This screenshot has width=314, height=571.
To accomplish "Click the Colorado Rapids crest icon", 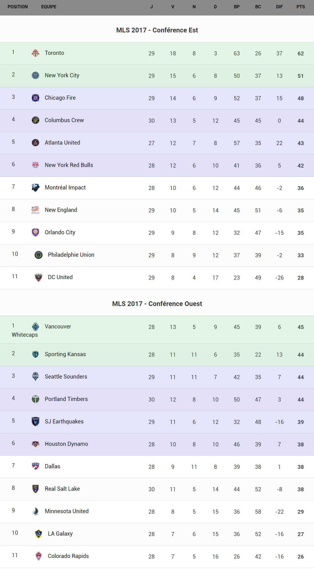I will [38, 556].
